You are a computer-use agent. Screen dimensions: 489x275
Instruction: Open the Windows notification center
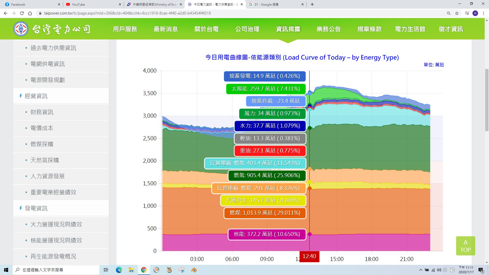[481, 270]
